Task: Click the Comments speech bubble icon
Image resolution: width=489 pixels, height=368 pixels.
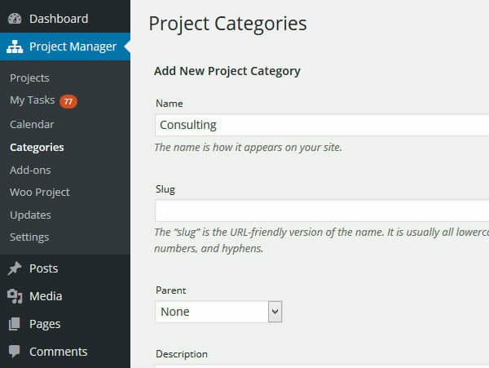Action: [x=15, y=352]
